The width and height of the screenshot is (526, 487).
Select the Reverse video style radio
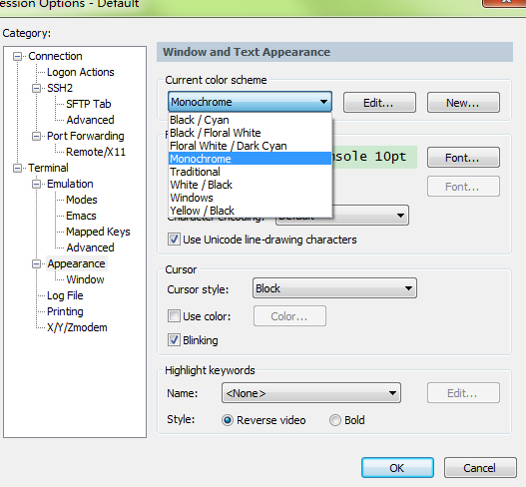228,420
